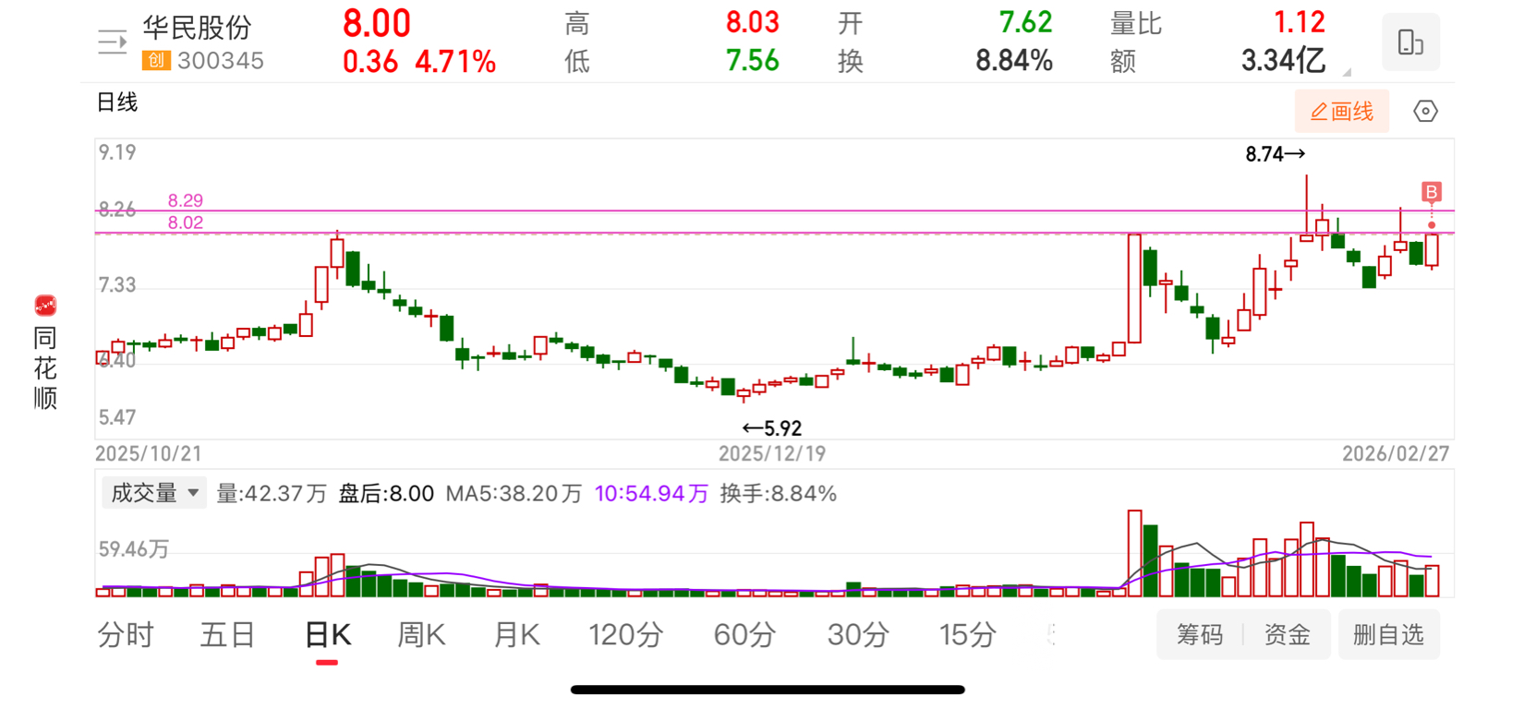Tap the high price 8.03
This screenshot has width=1536, height=709.
(x=753, y=22)
